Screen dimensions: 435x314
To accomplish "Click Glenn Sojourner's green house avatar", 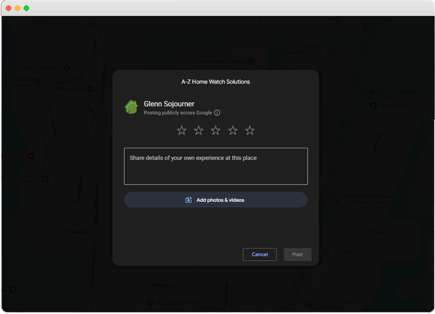I will 131,107.
